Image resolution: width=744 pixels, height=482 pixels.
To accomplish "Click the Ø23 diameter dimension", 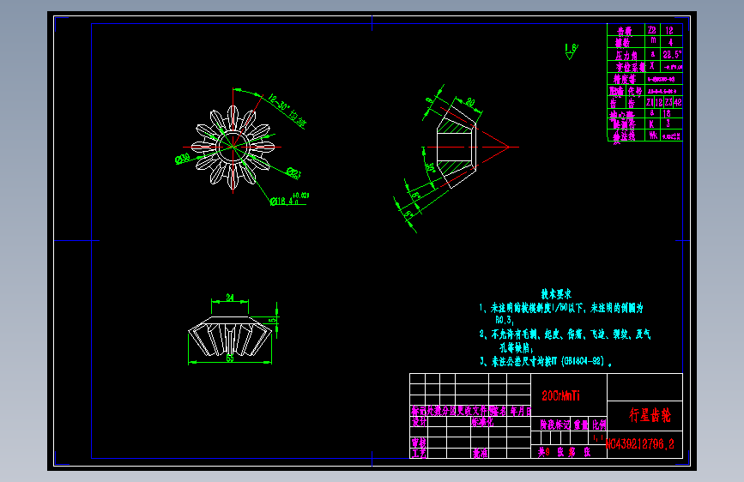I will tap(293, 173).
